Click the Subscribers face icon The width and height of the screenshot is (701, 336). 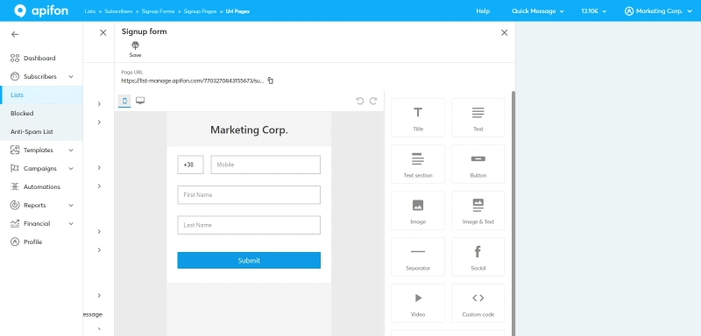click(15, 77)
